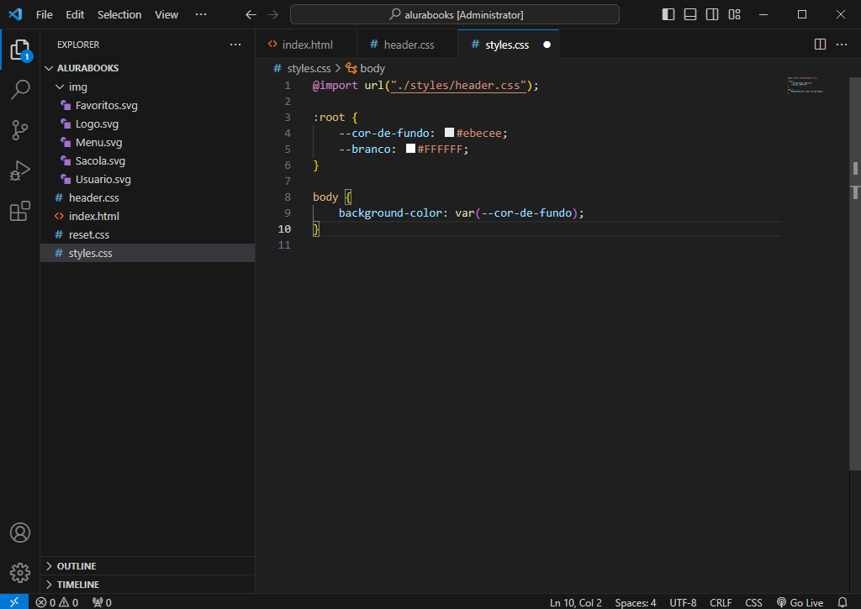Go forward with the right arrow
The width and height of the screenshot is (861, 609).
[273, 15]
